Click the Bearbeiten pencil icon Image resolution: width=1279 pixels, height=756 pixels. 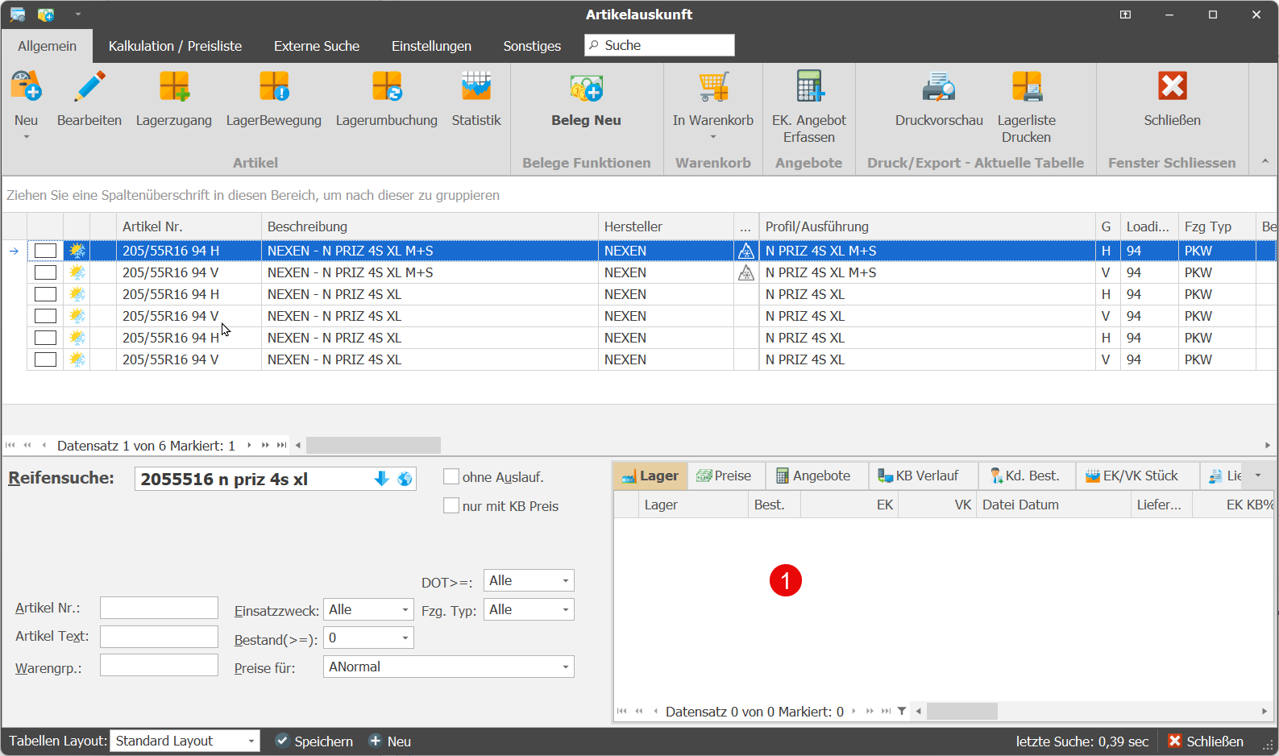[x=89, y=87]
